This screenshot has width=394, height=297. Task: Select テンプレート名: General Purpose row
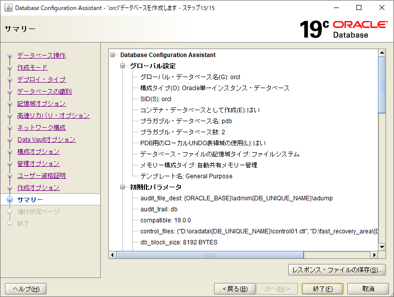pos(186,176)
